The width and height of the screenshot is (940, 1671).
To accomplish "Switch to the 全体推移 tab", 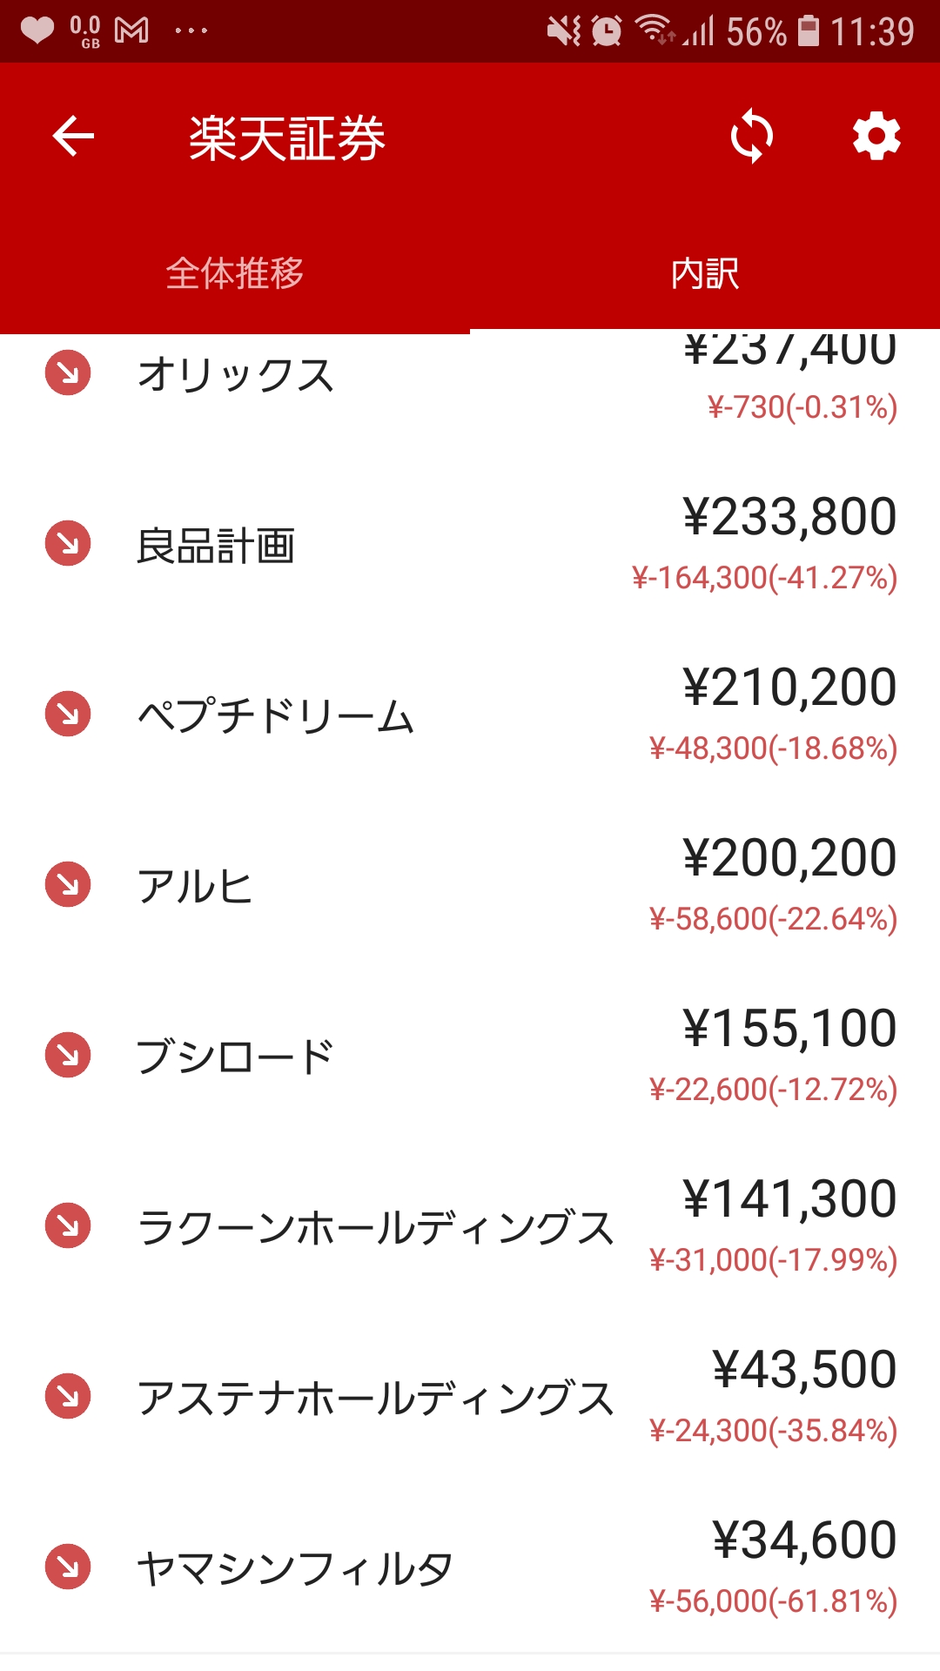I will [x=235, y=273].
